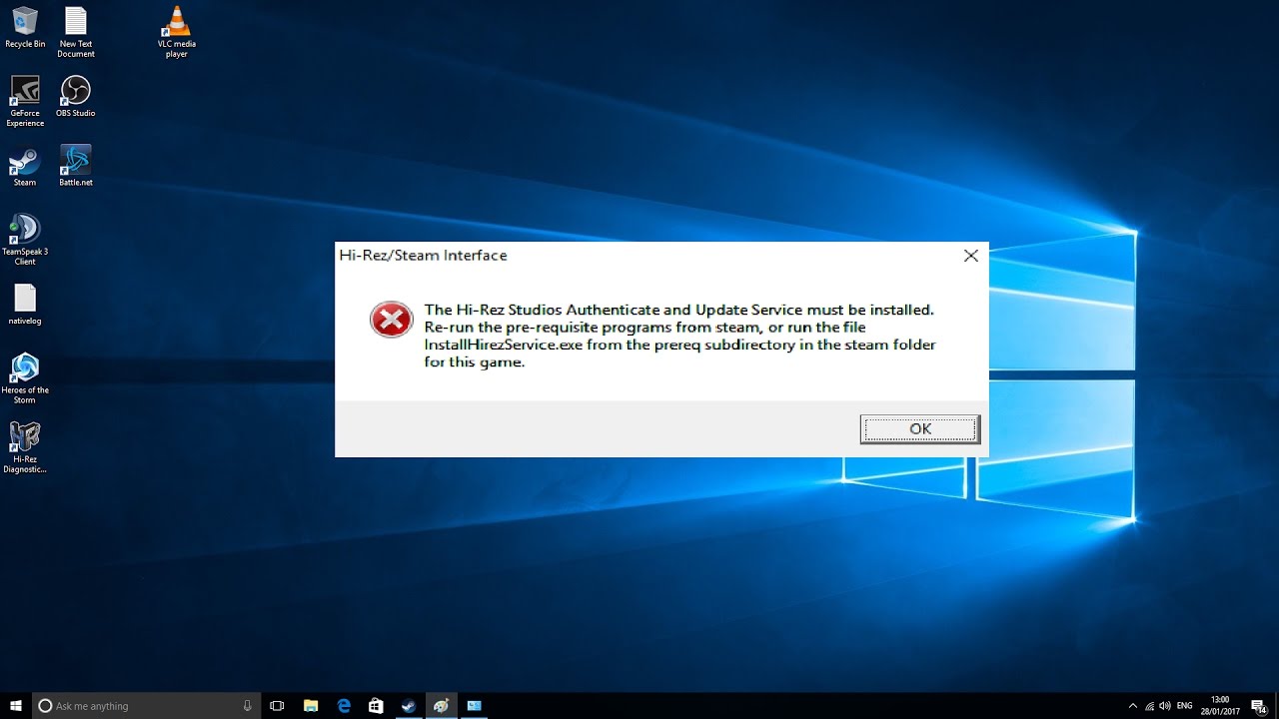Open File Explorer from the taskbar

[x=311, y=706]
